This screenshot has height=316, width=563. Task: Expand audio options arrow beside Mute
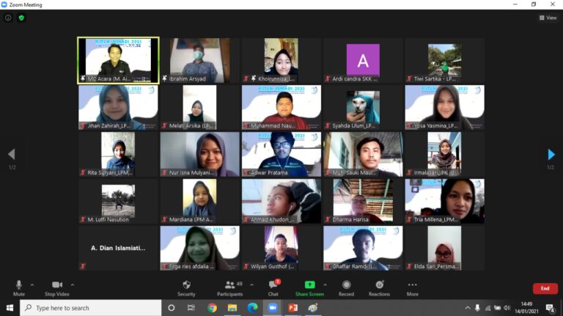click(x=32, y=284)
